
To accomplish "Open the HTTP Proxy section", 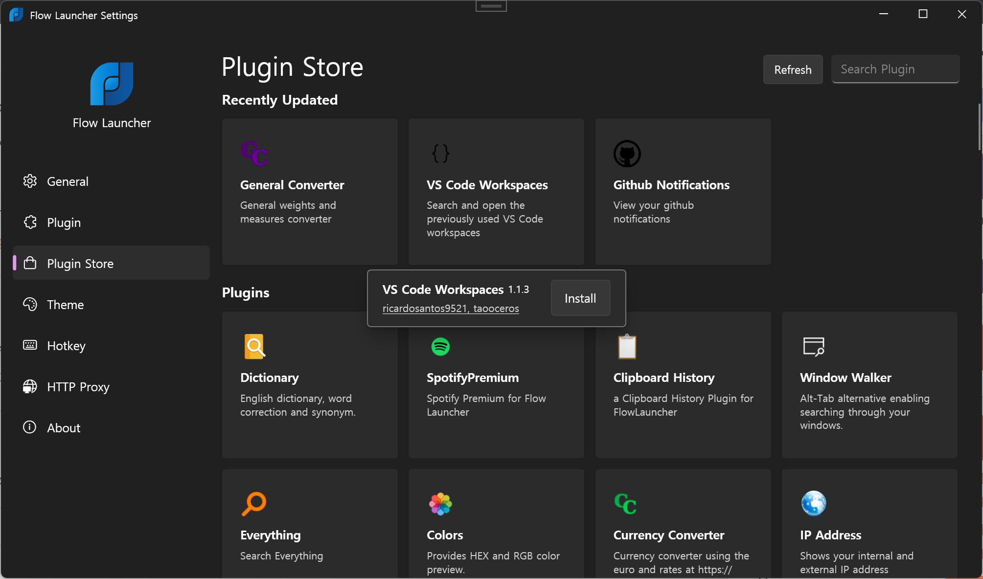I will tap(78, 387).
